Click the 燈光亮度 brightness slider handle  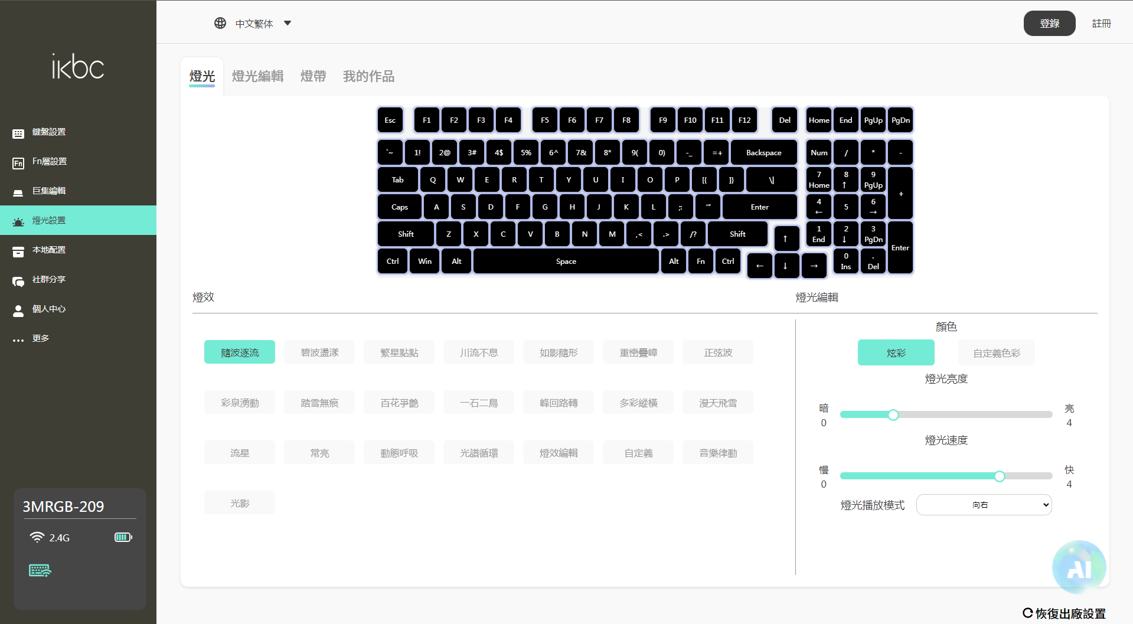click(893, 415)
